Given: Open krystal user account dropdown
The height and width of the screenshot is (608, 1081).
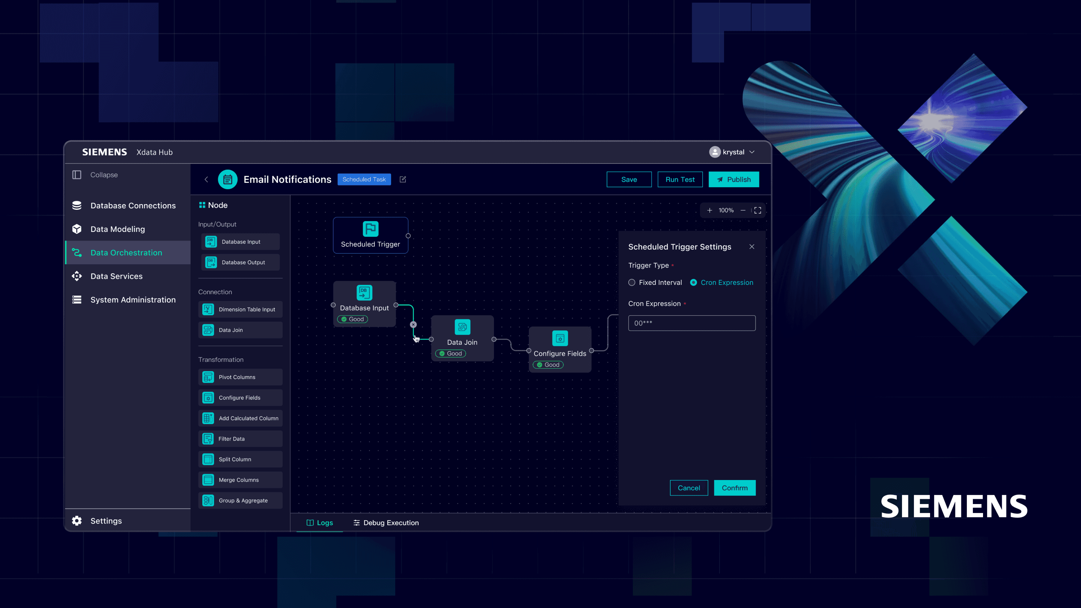Looking at the screenshot, I should (x=732, y=152).
